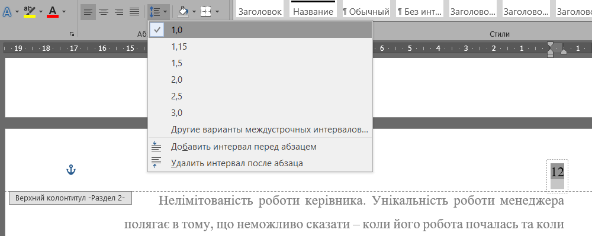The width and height of the screenshot is (592, 236).
Task: Open Другие варианты междустрочных интервалов
Action: coord(260,130)
